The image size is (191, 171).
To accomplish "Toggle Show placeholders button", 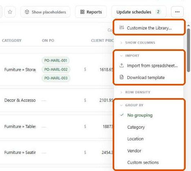I will pos(45,12).
